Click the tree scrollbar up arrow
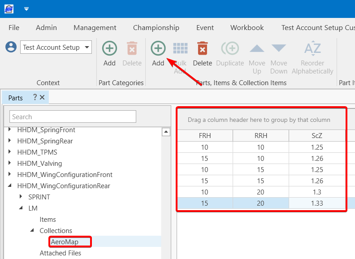This screenshot has height=259, width=355. [x=166, y=132]
